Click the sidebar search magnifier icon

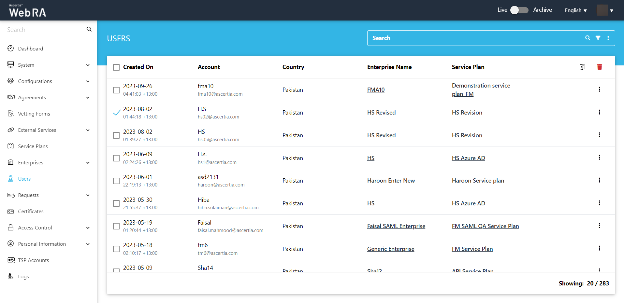coord(89,29)
